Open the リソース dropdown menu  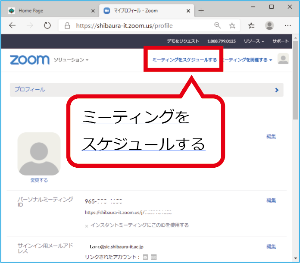coord(254,41)
